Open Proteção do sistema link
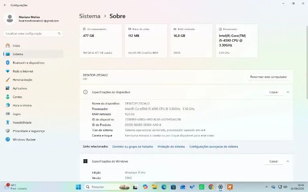Screen dimensions: 308x192 [x=171, y=146]
